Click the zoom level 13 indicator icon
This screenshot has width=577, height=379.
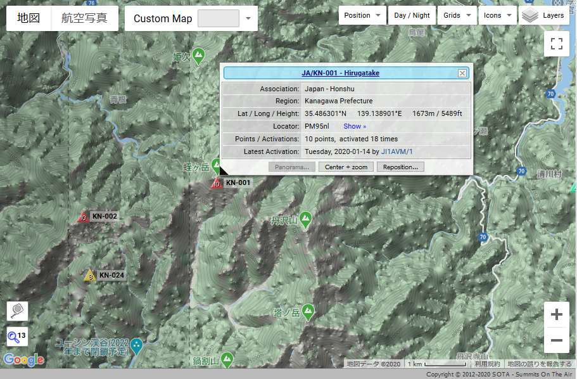coord(17,337)
